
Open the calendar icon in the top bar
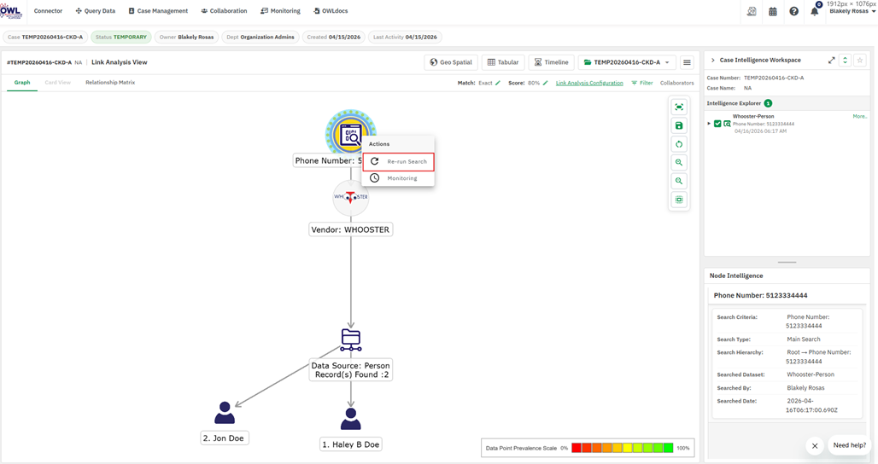pyautogui.click(x=773, y=11)
